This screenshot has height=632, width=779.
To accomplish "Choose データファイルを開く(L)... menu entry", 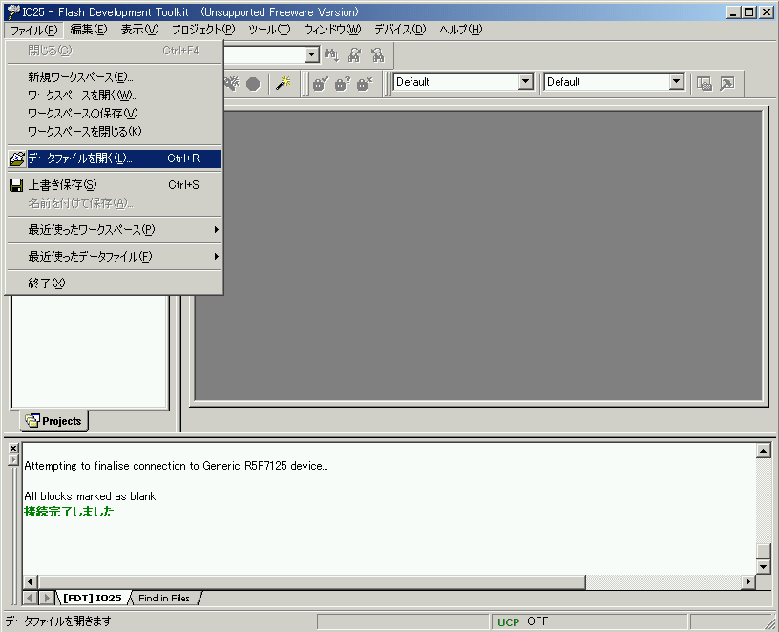I will (115, 158).
